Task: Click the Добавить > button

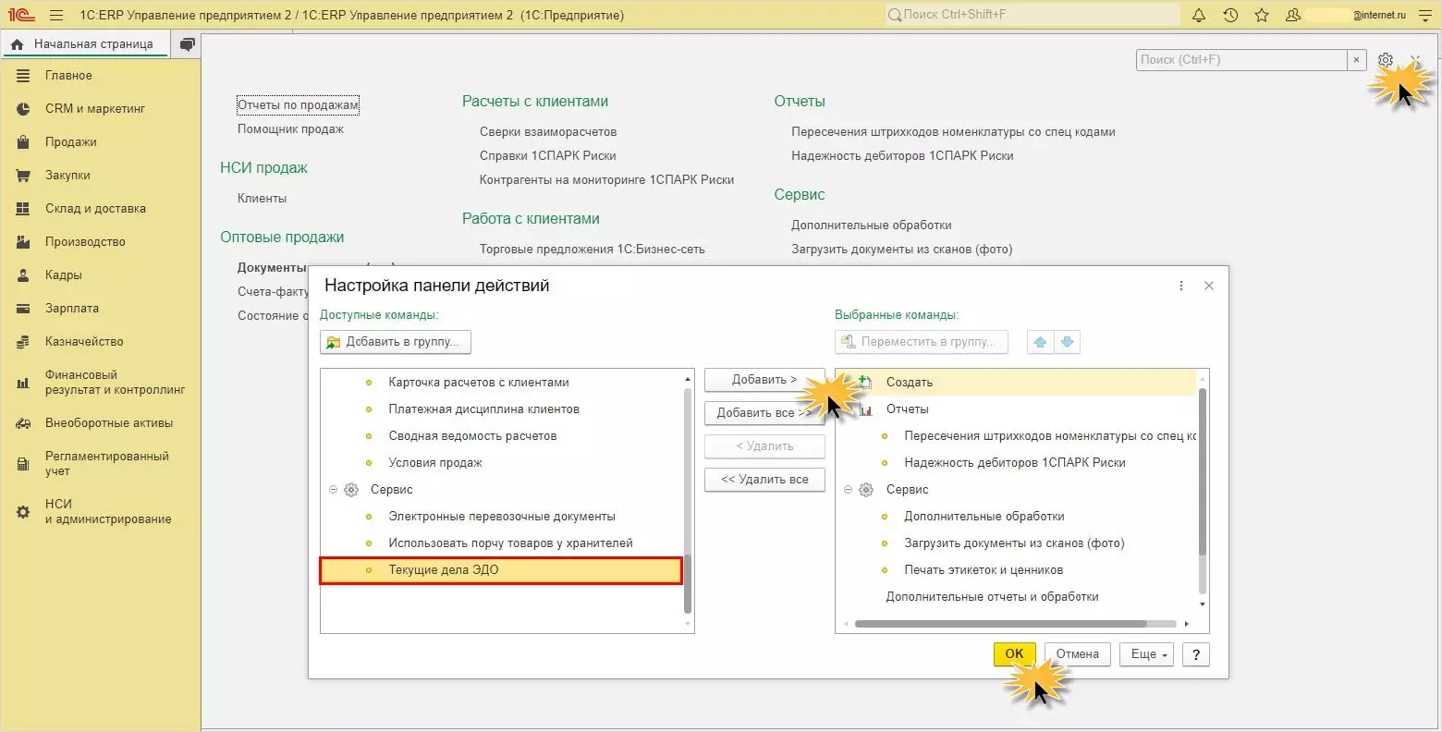Action: (764, 380)
